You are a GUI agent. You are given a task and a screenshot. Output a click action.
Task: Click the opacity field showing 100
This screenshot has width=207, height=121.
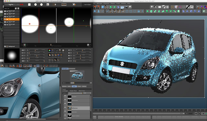(24, 61)
